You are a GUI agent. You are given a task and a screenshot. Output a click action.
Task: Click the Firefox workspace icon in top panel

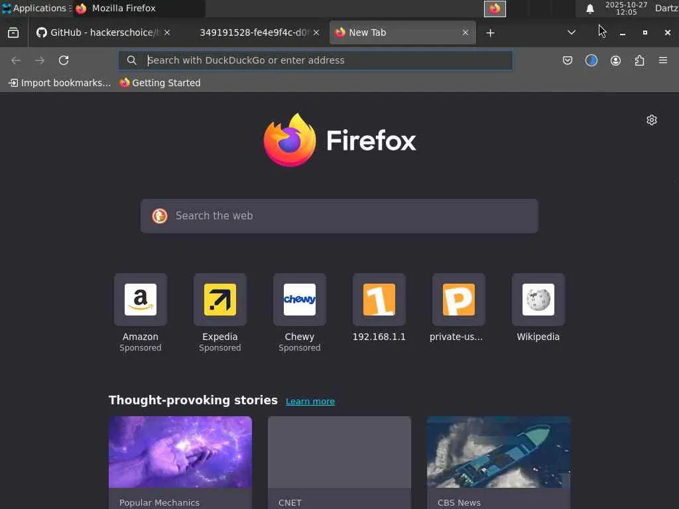495,9
